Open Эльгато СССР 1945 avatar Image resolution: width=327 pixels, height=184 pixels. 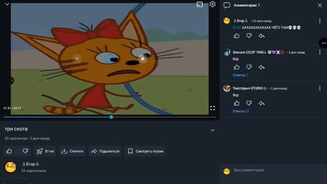click(227, 52)
